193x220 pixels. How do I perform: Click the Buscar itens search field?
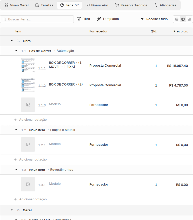click(x=37, y=19)
